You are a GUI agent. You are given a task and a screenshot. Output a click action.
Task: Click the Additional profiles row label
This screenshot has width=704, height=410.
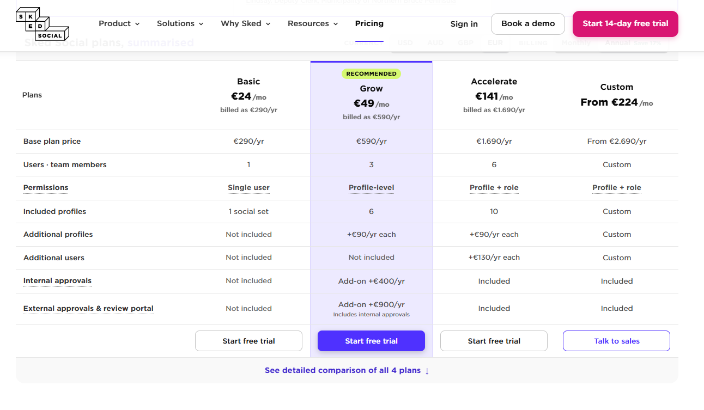pyautogui.click(x=58, y=234)
